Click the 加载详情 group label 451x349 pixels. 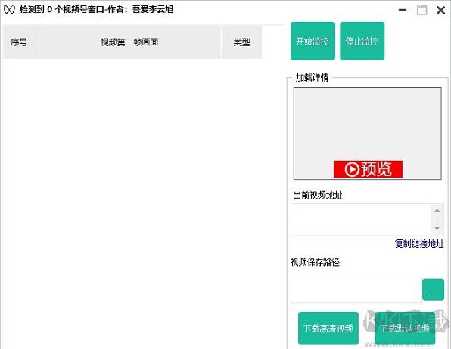point(312,77)
